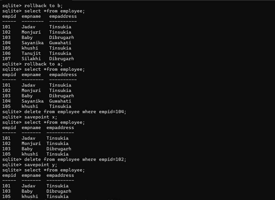Click 'Monjuri' in the third result table
This screenshot has height=200, width=275.
point(31,143)
